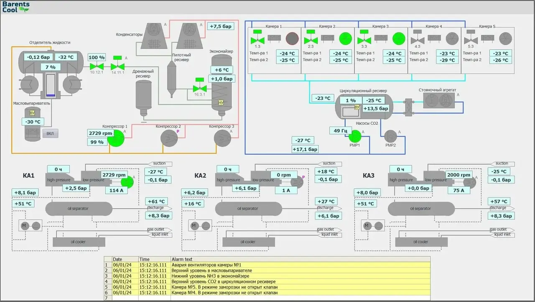Click the KA3 75 A current value

tap(459, 190)
